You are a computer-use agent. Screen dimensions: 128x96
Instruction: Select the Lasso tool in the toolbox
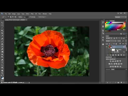pos(2,28)
